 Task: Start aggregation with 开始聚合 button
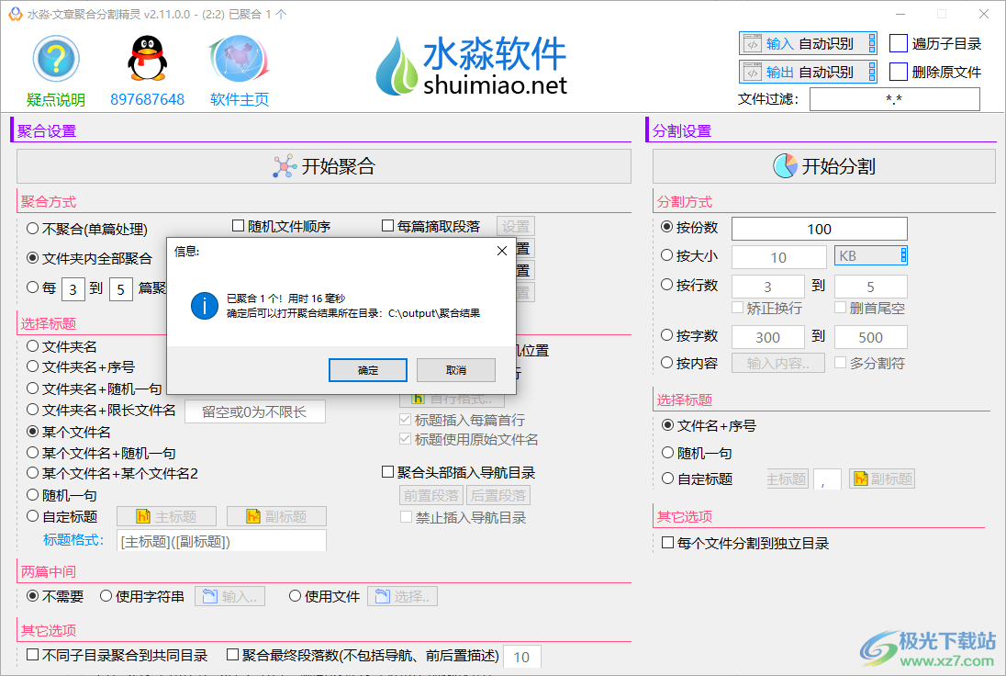pyautogui.click(x=324, y=166)
